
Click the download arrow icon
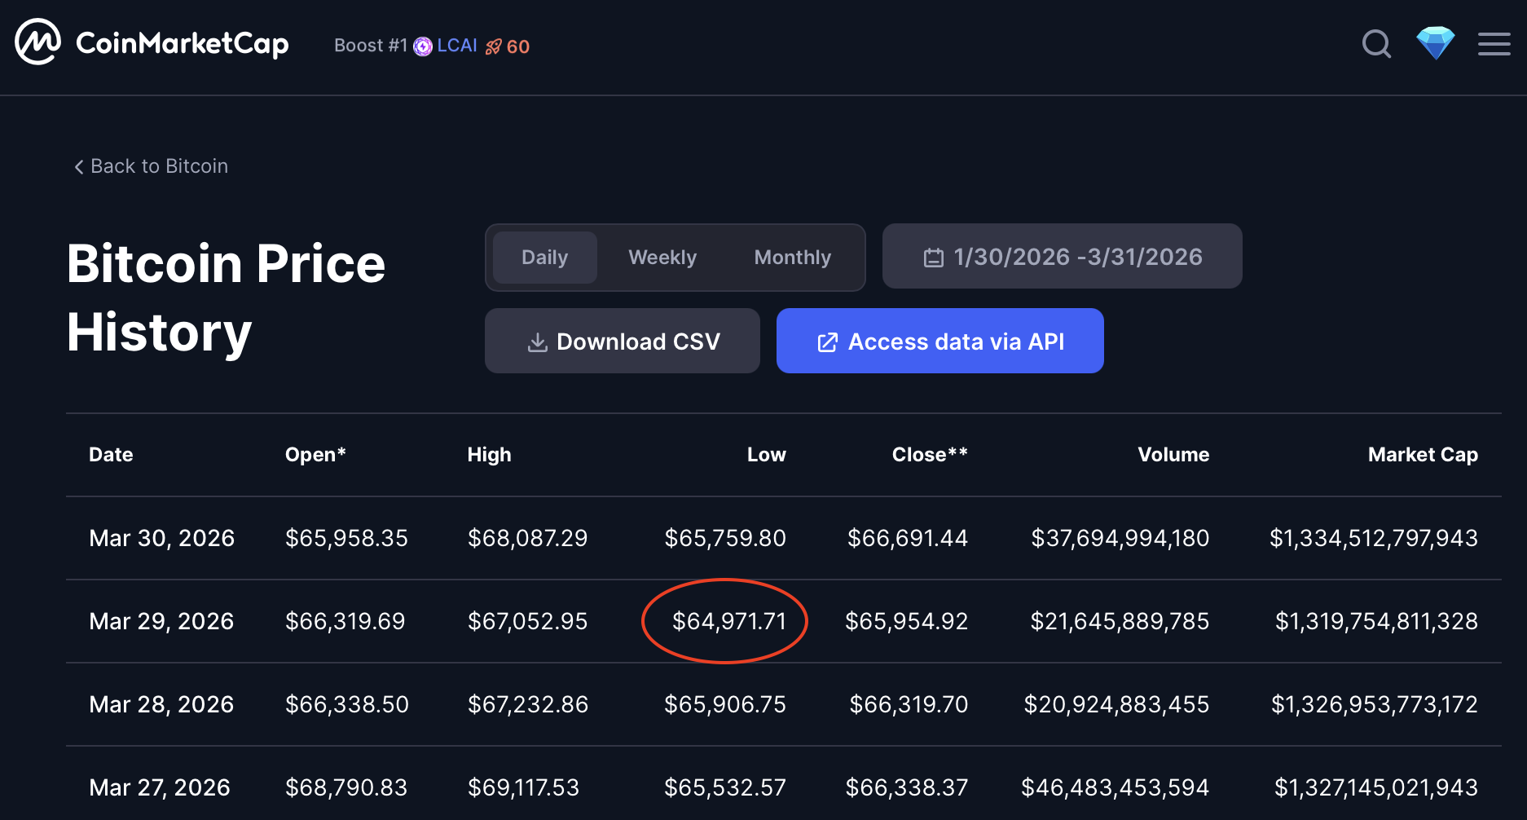pyautogui.click(x=537, y=342)
